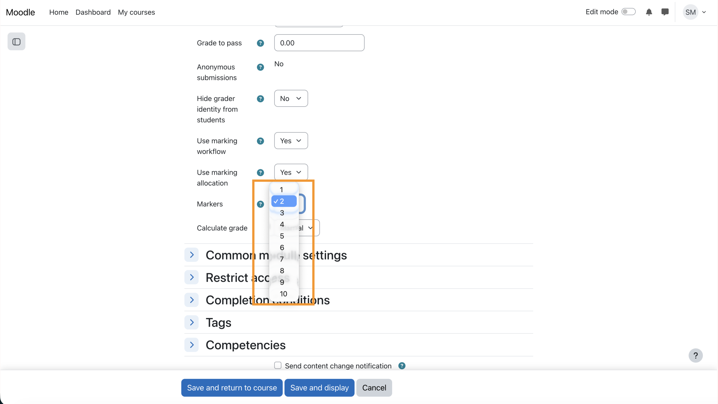Click help icon beside Markers label
Viewport: 718px width, 404px height.
260,204
